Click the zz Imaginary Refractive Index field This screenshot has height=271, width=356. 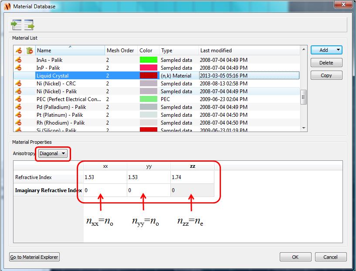pos(192,190)
